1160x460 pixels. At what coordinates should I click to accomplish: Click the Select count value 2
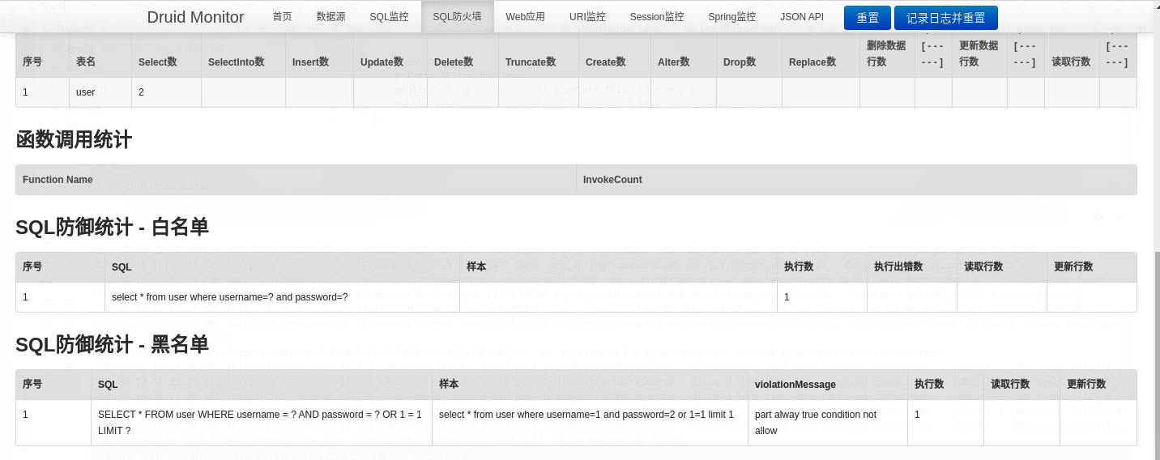[166, 92]
